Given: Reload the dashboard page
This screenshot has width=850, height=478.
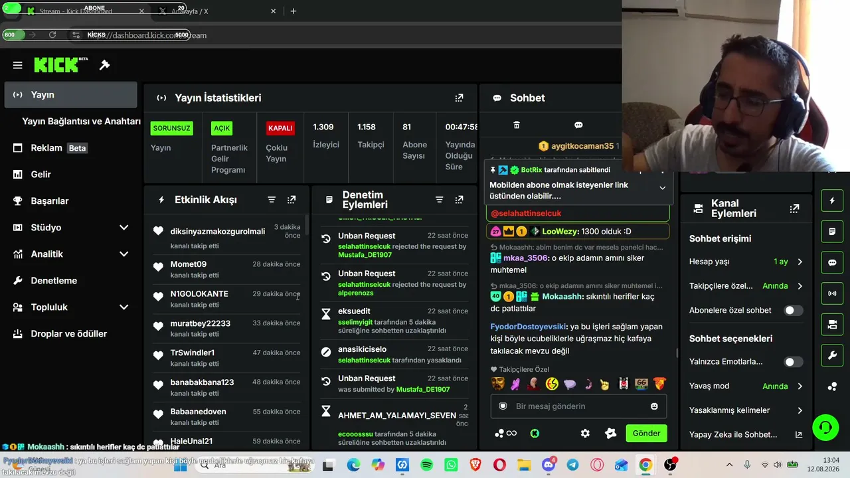Looking at the screenshot, I should 52,35.
